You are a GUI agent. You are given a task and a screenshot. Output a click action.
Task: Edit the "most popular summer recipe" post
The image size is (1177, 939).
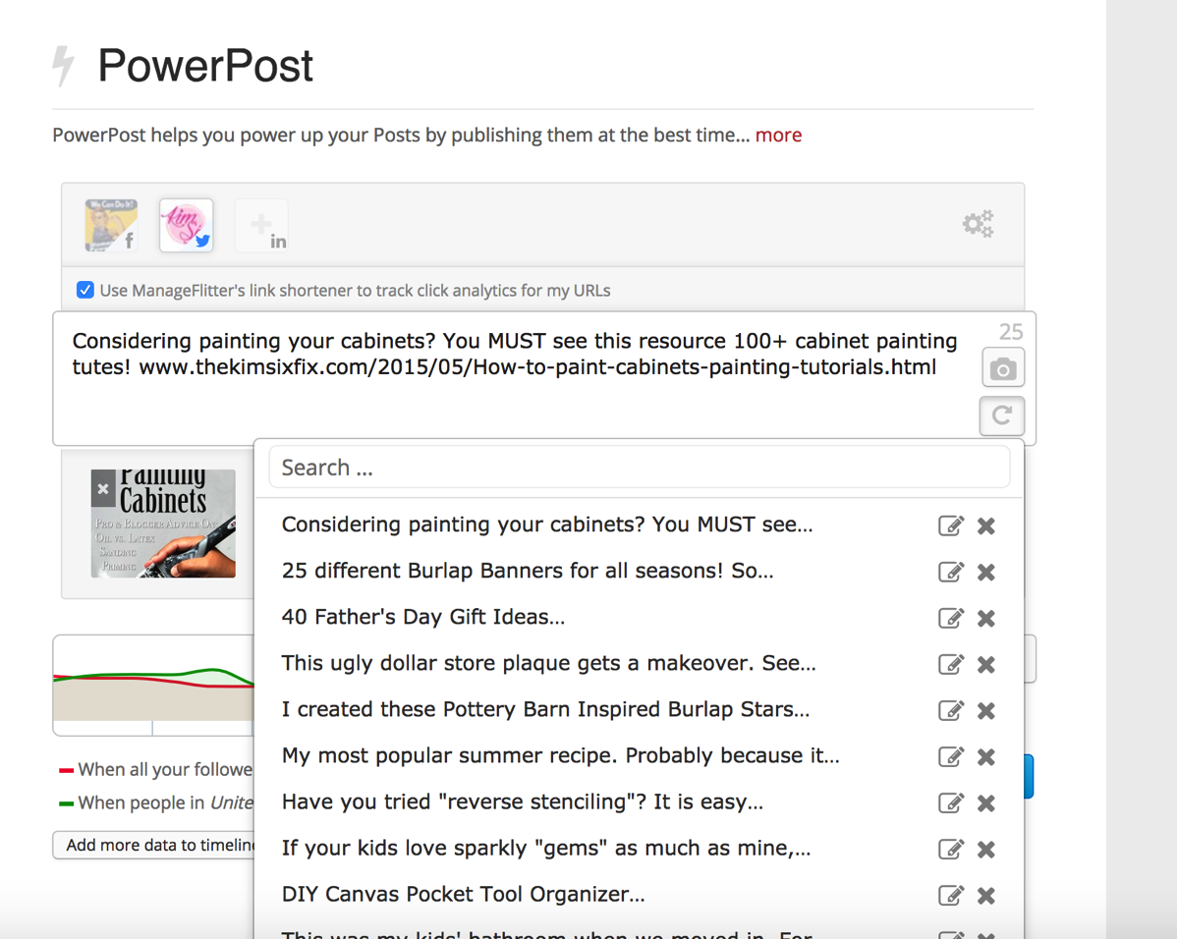click(950, 756)
